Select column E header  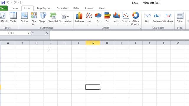(64, 43)
